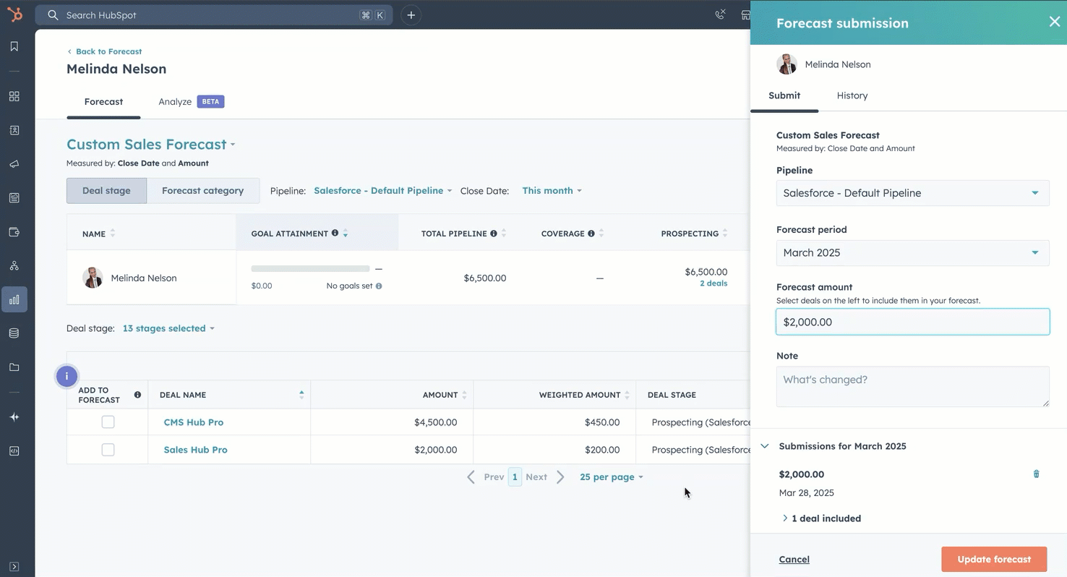
Task: Click the Note What's changed text area
Action: 912,386
